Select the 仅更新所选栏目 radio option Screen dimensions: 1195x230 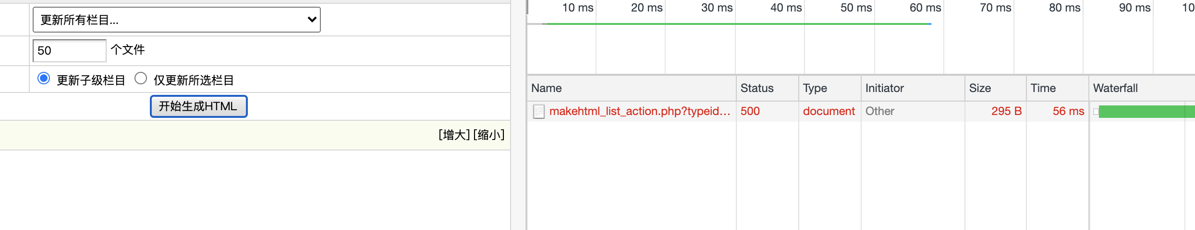coord(141,79)
